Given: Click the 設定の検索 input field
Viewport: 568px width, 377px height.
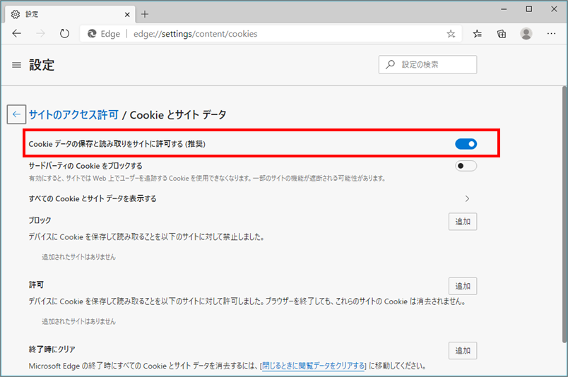Looking at the screenshot, I should point(427,64).
